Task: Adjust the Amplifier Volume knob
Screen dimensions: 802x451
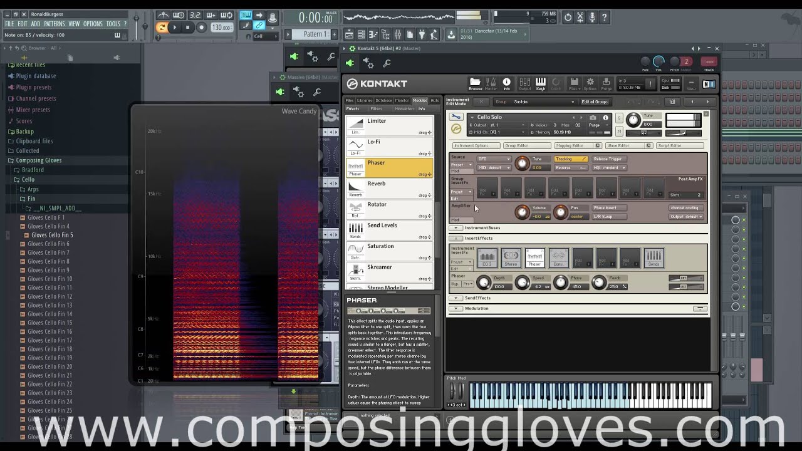Action: pos(522,212)
